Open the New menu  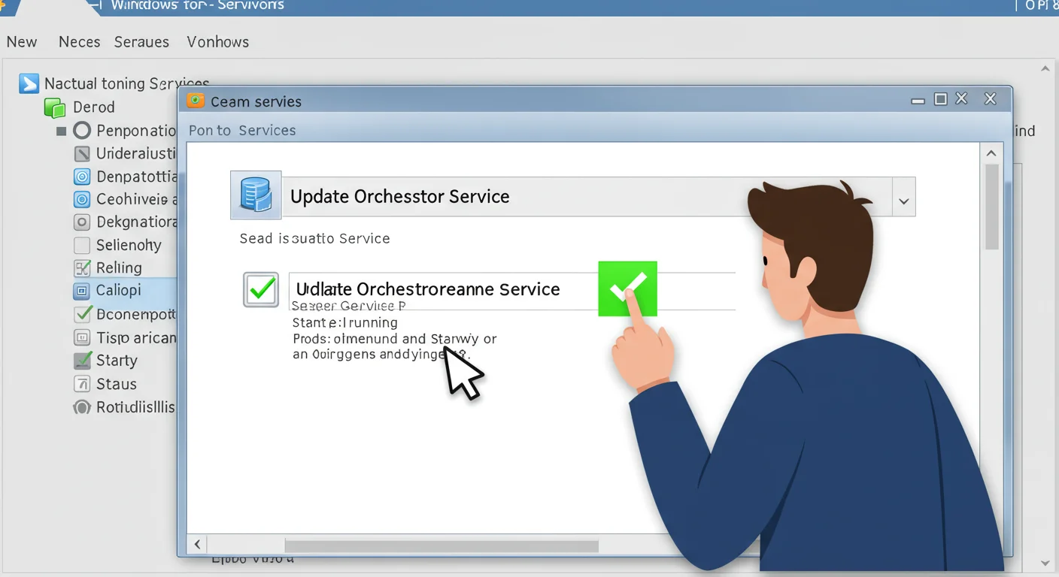(x=22, y=42)
